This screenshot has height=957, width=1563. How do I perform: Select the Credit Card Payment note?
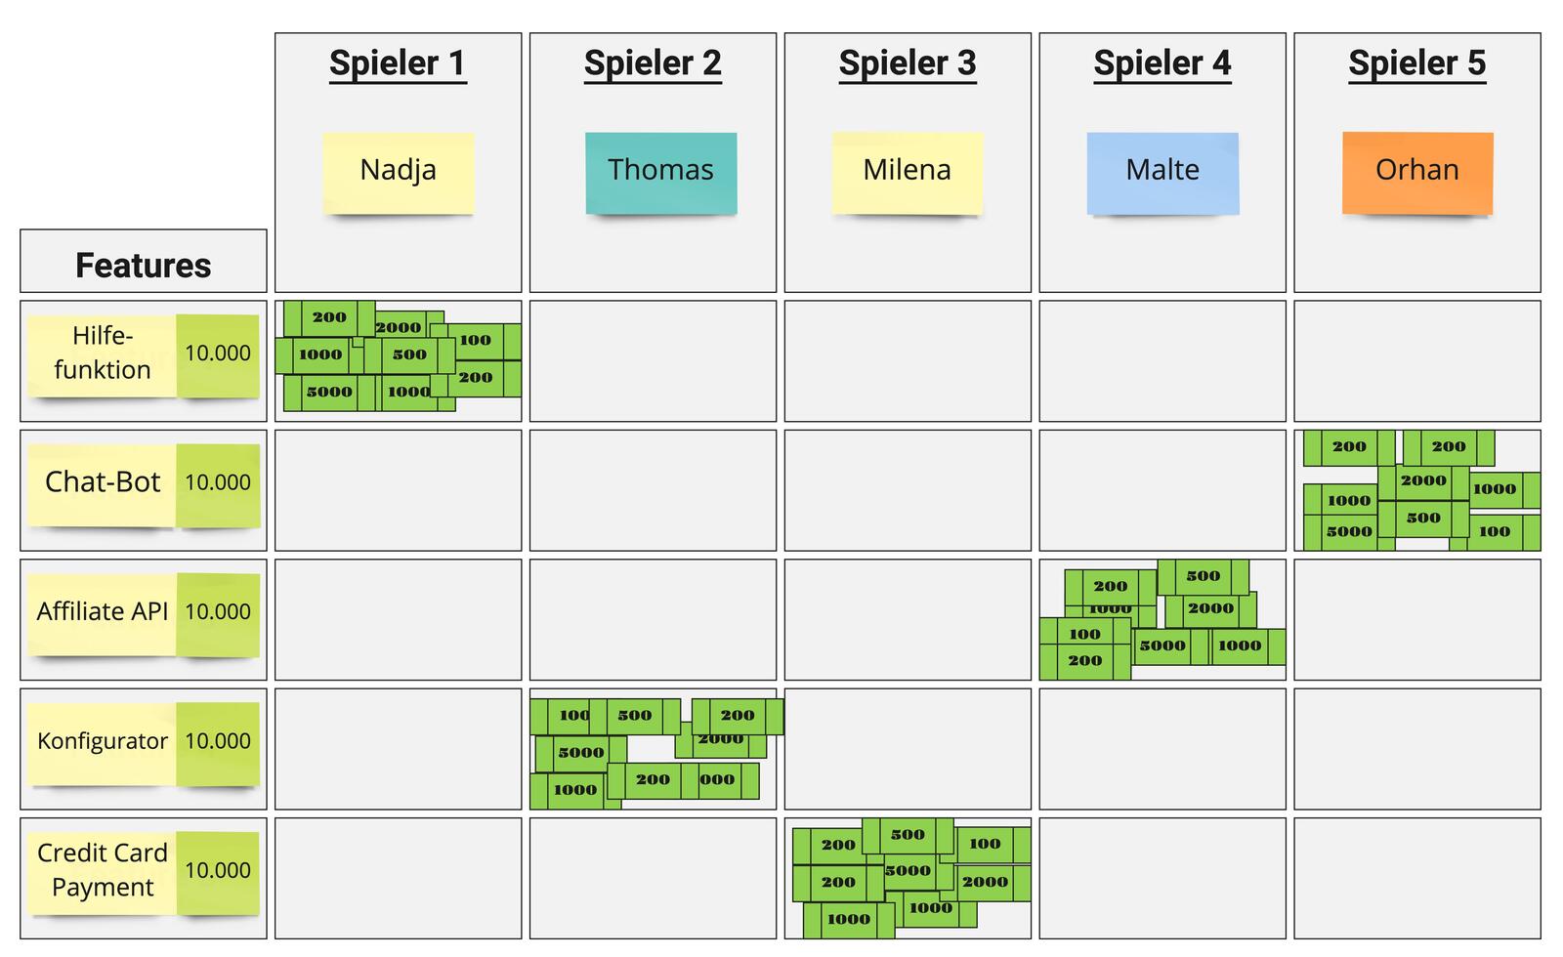pyautogui.click(x=102, y=870)
